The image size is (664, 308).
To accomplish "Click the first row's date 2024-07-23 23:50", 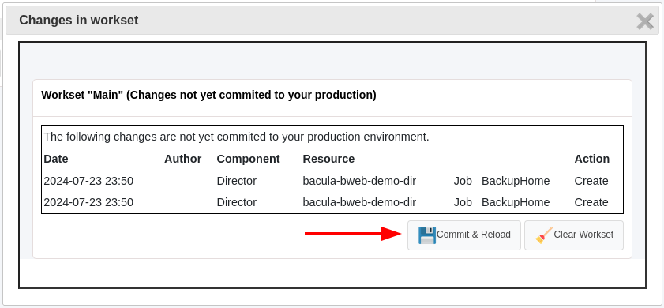I will click(88, 182).
